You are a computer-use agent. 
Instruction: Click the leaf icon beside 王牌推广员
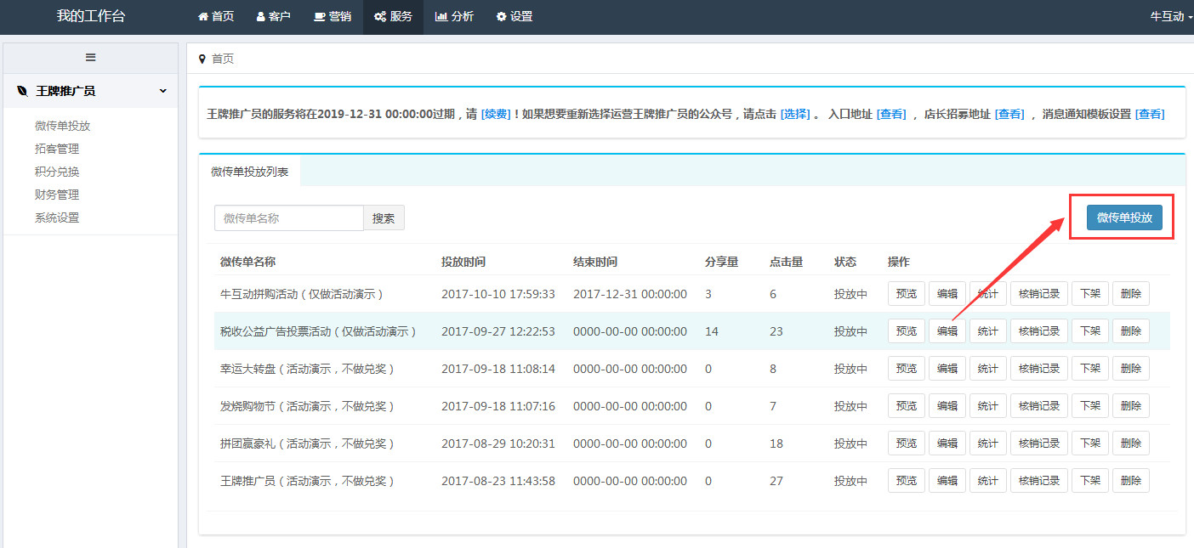coord(23,91)
